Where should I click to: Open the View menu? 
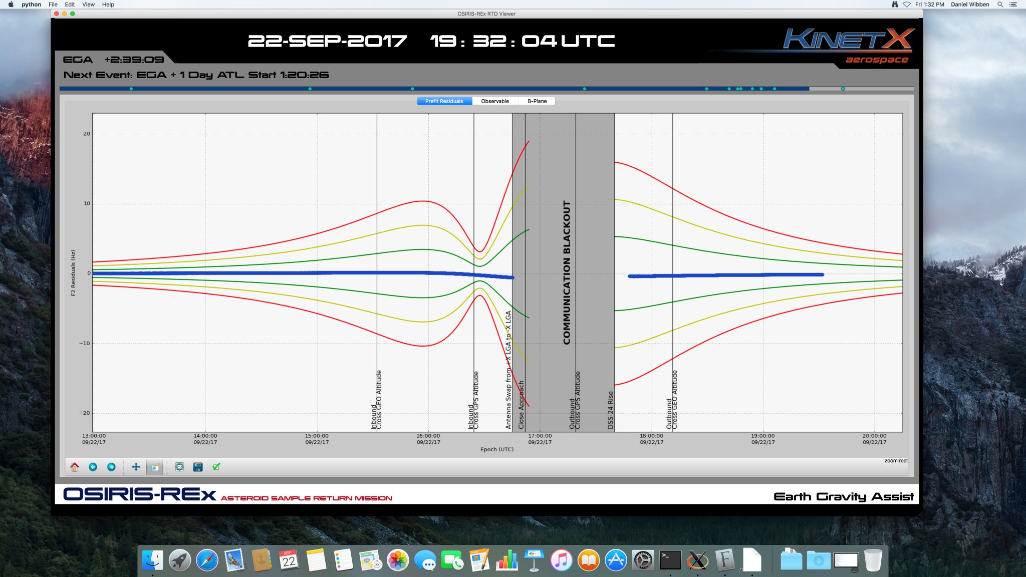(x=89, y=5)
